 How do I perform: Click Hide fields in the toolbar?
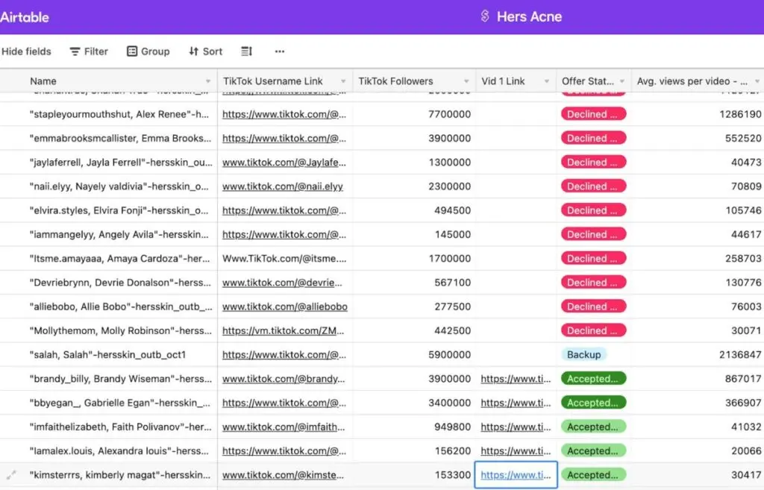(x=26, y=51)
